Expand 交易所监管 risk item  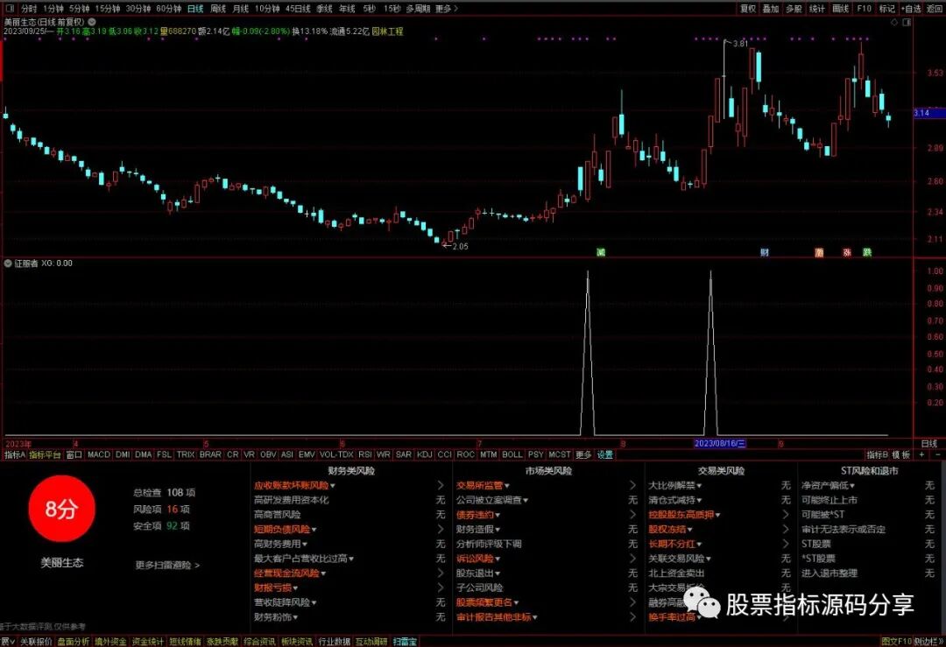tap(483, 485)
